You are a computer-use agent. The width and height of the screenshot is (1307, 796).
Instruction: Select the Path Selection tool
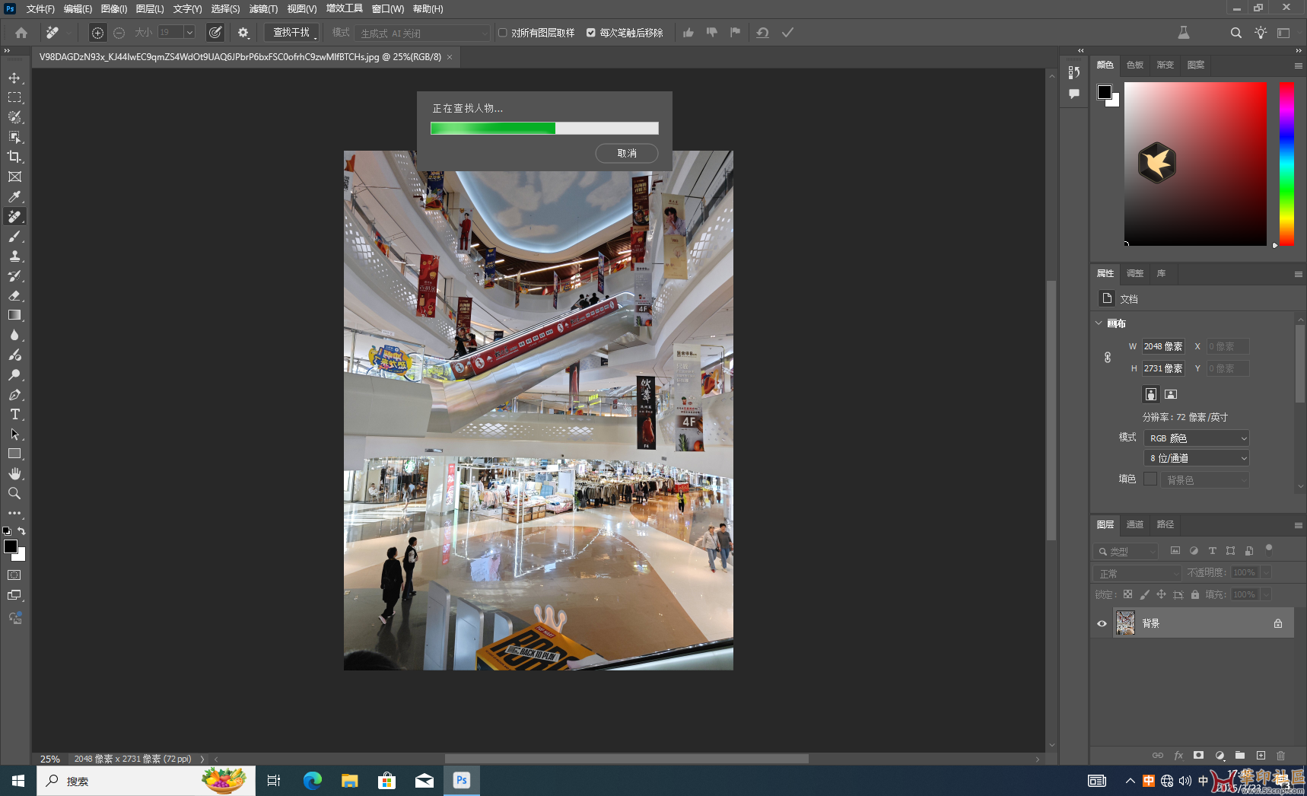[14, 434]
